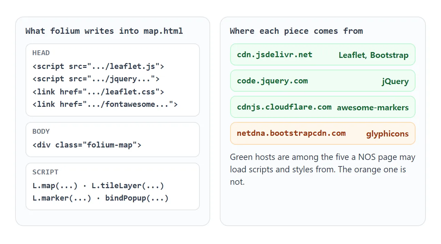The width and height of the screenshot is (441, 244).
Task: Click the "awesome-markers" label
Action: click(x=373, y=108)
